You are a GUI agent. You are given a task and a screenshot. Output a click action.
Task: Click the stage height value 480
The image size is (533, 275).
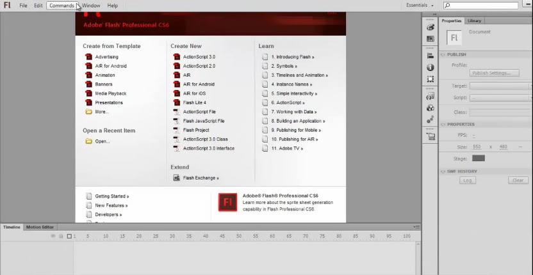[503, 147]
